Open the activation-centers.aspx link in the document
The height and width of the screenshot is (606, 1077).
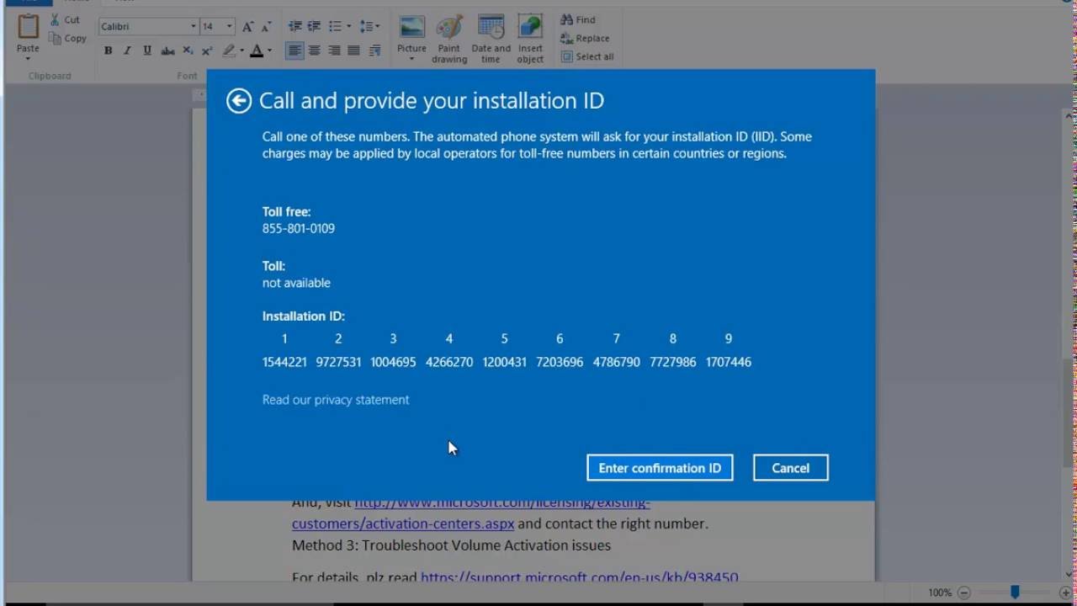pos(403,524)
